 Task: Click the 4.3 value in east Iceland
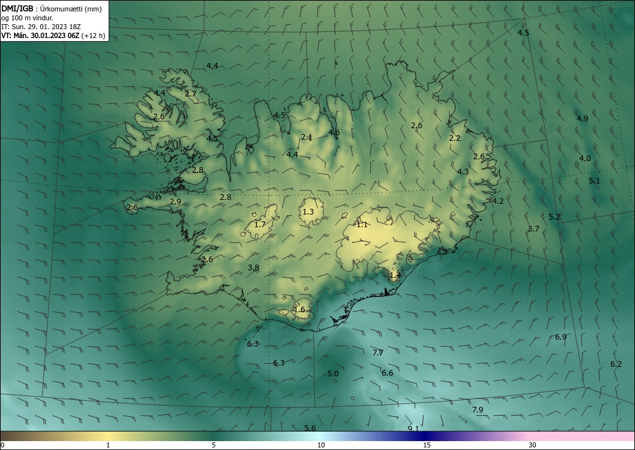pos(463,171)
